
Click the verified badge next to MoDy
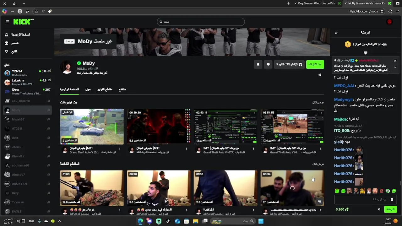pos(79,63)
